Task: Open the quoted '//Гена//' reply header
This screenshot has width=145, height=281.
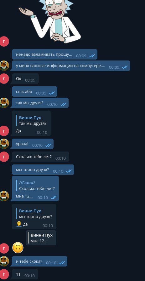Action: click(x=27, y=183)
